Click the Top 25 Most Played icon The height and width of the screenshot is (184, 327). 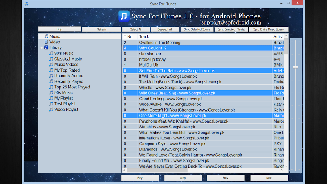point(51,87)
